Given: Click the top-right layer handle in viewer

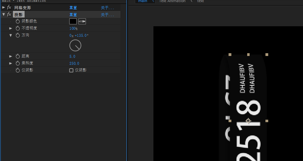Looking at the screenshot, I should [267, 55].
